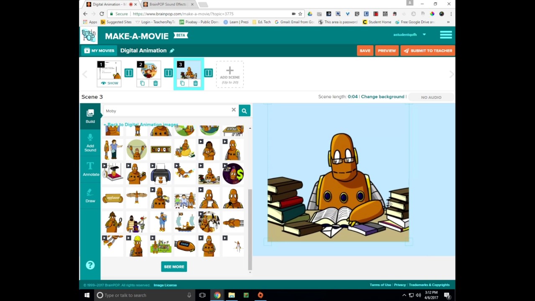Bookmark page with star icon

point(300,14)
